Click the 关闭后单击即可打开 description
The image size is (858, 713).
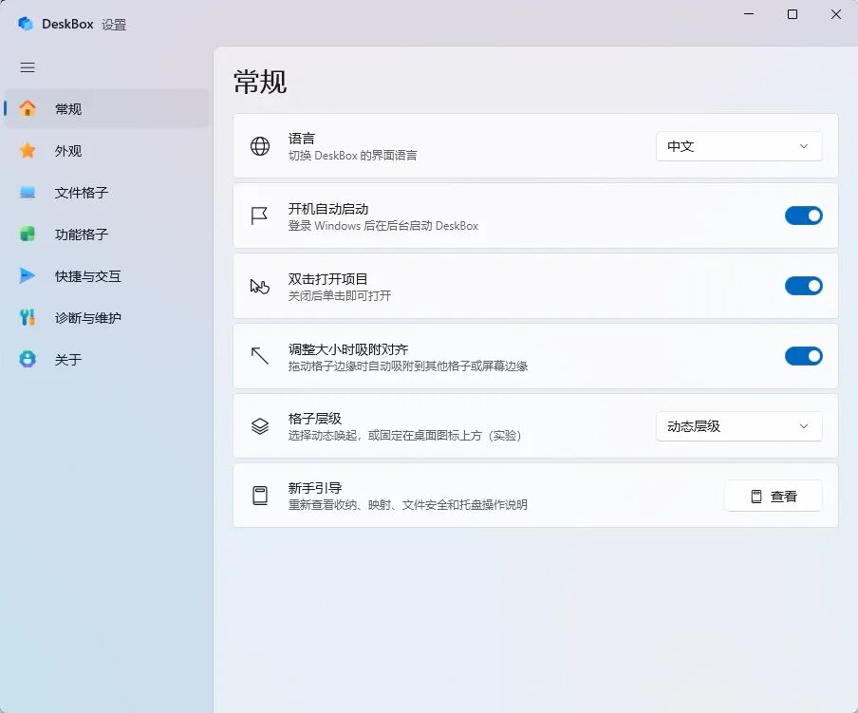(340, 295)
